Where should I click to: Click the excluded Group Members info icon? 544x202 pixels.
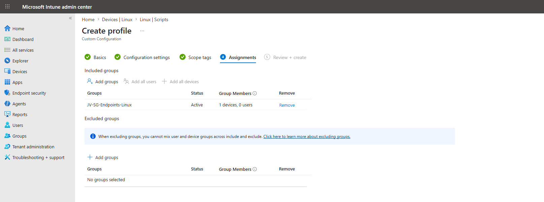point(255,169)
